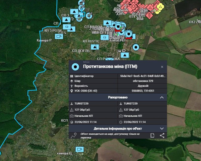Screen dimensions: 201x161
Task: Click the location pin beside УСК-2000 (СК-42)
Action: click(x=72, y=91)
